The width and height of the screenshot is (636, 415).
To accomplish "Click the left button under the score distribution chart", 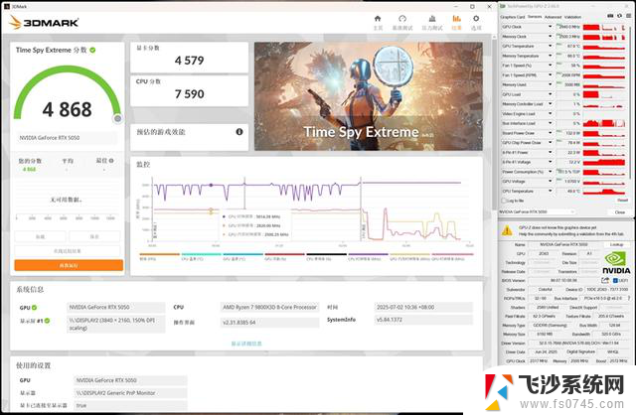I will (x=40, y=236).
